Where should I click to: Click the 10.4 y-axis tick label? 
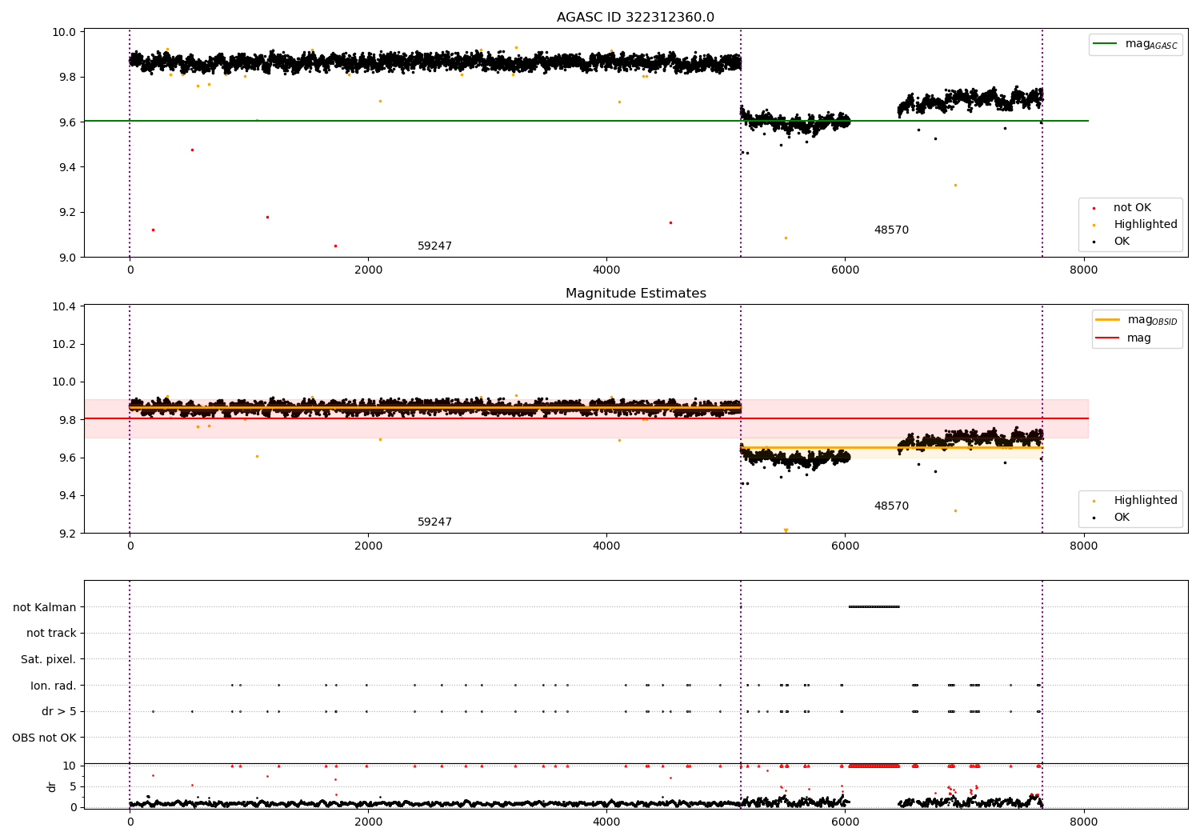tap(64, 307)
